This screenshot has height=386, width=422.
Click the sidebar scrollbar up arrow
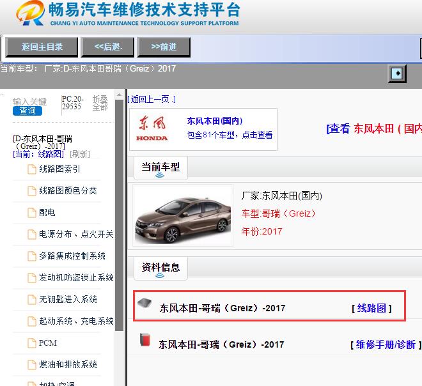[x=119, y=95]
